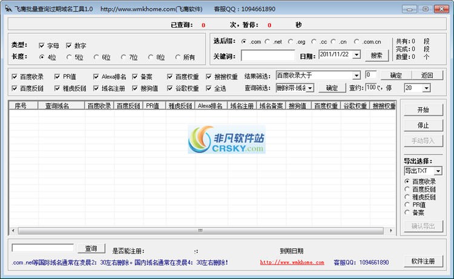Select the 8位 length option

(x=151, y=57)
